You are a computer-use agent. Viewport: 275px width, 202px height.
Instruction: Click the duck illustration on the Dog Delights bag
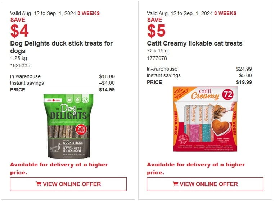55,148
